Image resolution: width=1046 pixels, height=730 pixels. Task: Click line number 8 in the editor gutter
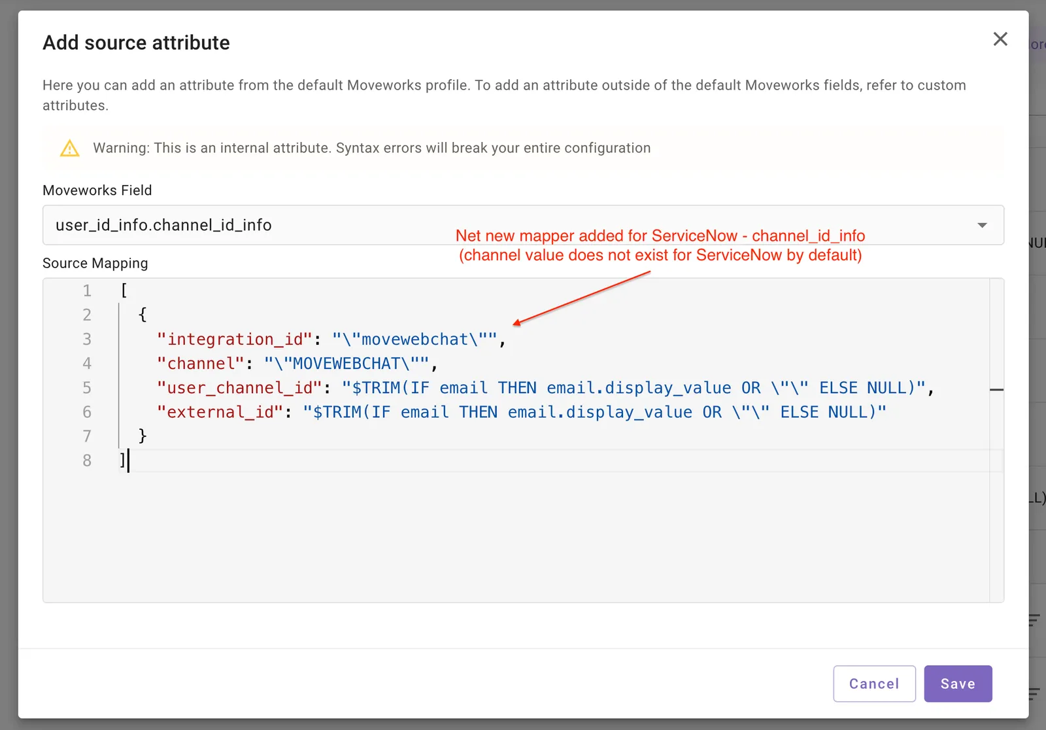click(x=87, y=461)
